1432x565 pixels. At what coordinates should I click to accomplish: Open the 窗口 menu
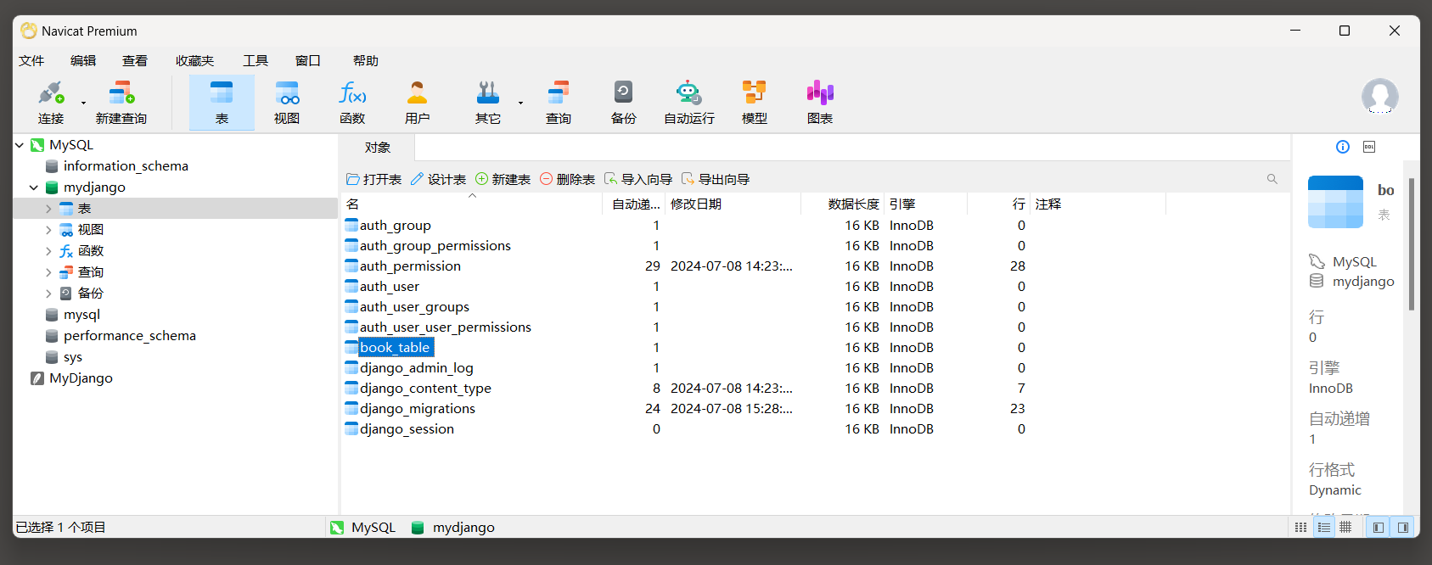308,60
